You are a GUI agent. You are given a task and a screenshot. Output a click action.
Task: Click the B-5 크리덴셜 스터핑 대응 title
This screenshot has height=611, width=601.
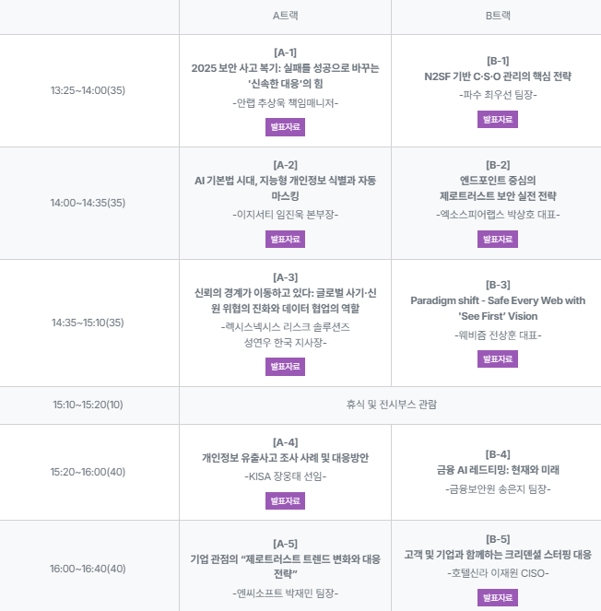[497, 555]
